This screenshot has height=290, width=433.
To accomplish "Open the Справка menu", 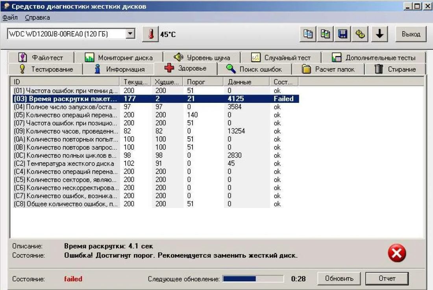I will pos(37,17).
